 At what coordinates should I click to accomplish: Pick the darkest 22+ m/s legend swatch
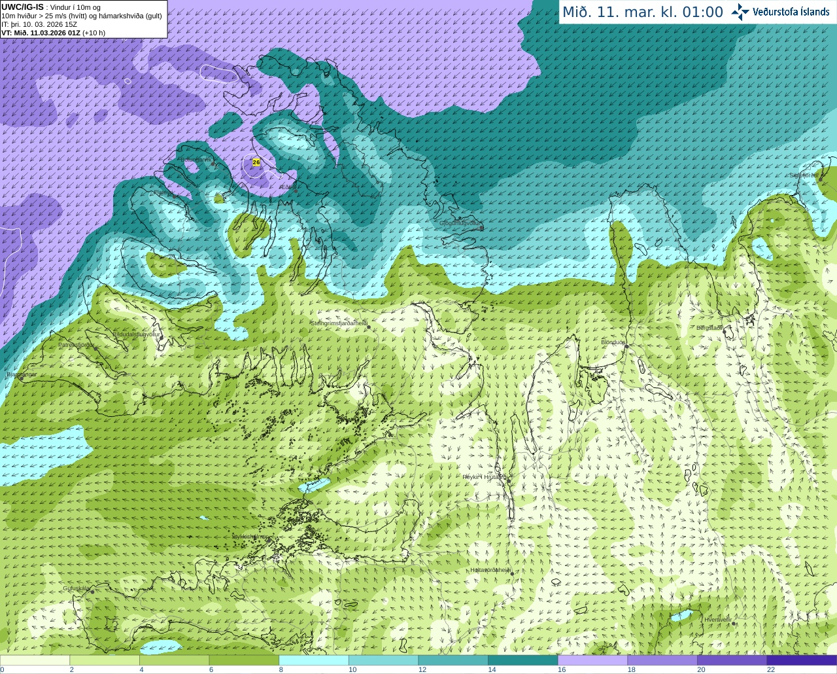pos(802,660)
